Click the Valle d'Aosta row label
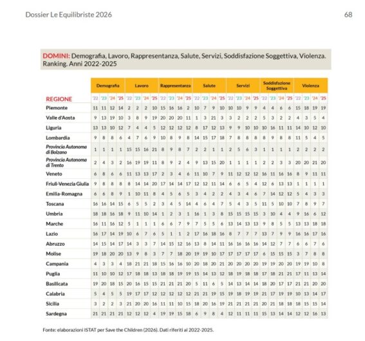The image size is (365, 341). coord(61,118)
